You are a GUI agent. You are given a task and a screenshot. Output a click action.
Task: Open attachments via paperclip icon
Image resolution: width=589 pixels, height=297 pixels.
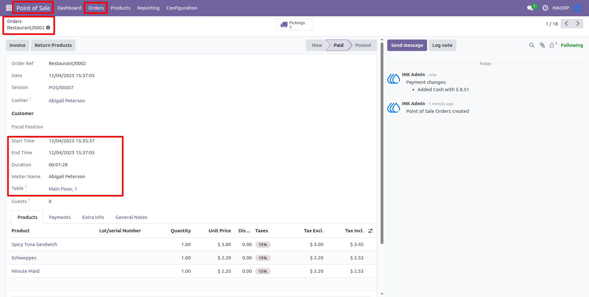tap(542, 45)
